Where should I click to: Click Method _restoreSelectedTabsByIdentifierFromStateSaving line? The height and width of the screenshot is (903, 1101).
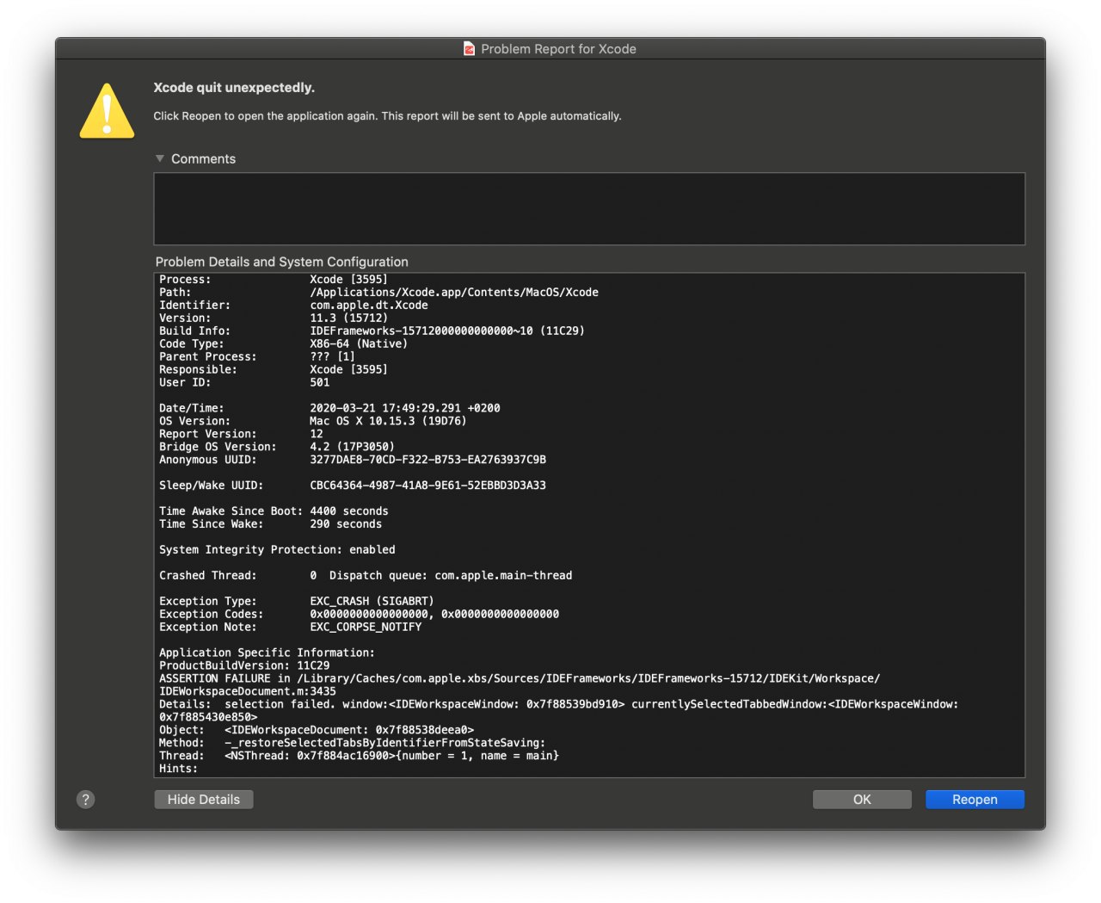[x=352, y=745]
